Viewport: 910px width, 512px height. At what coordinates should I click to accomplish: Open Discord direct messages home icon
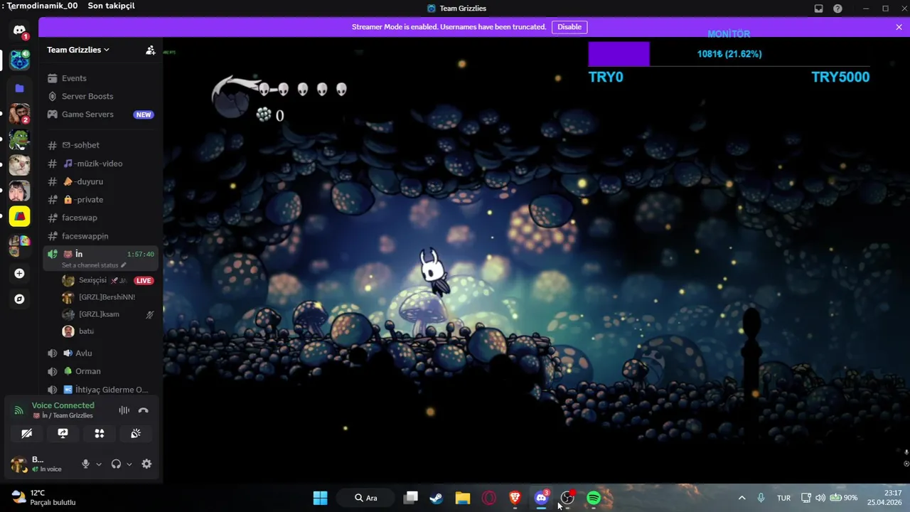19,31
